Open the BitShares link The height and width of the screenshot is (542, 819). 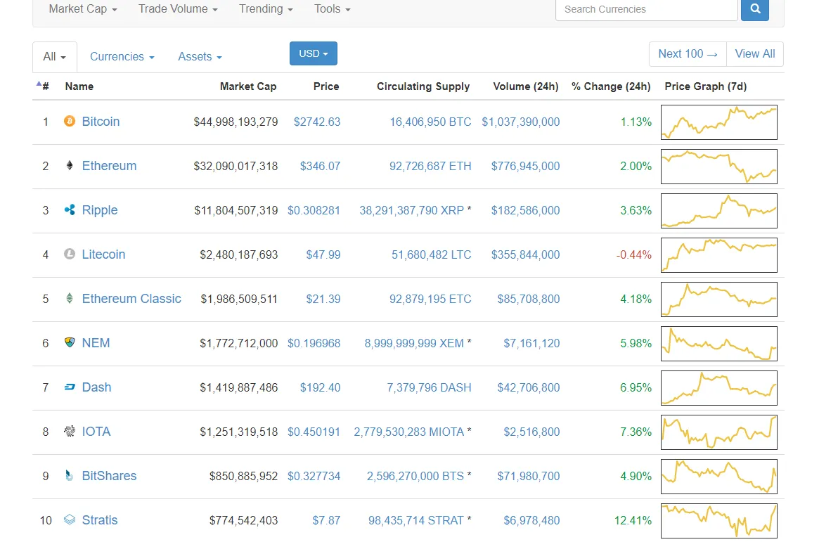[x=109, y=476]
